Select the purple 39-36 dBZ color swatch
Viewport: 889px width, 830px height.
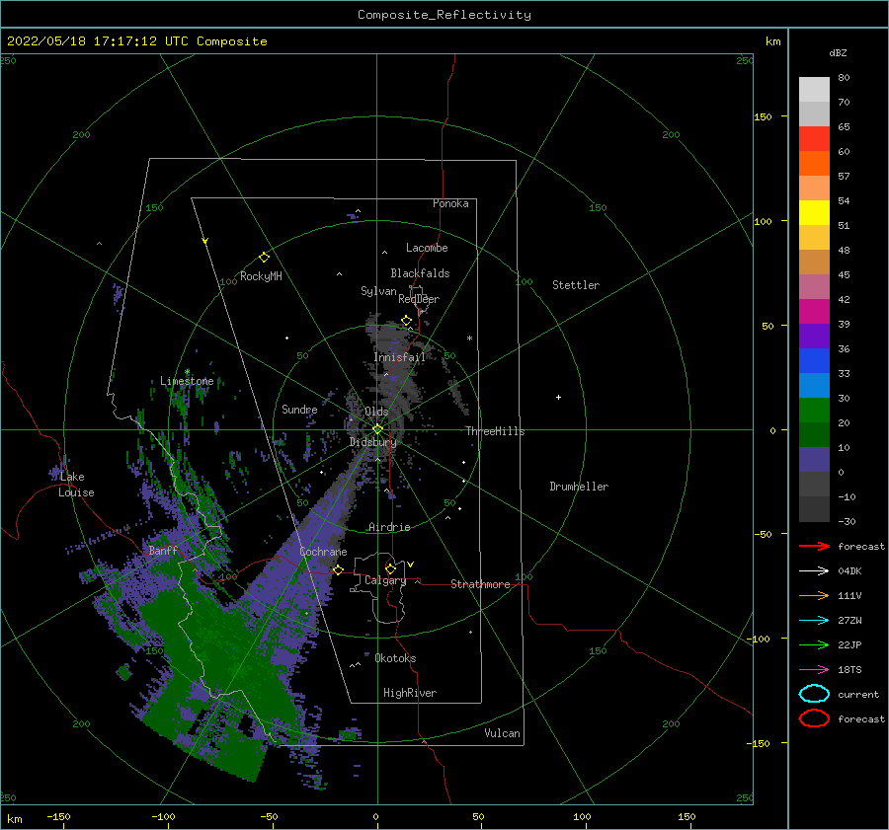[x=814, y=337]
